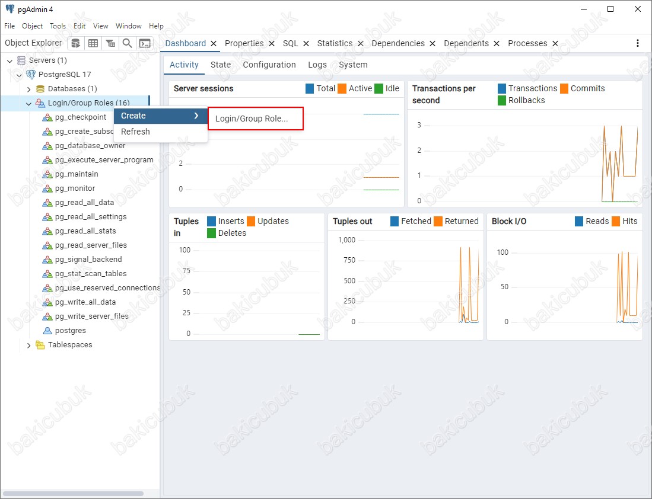Open the Search Objects magnifier icon
This screenshot has height=499, width=652.
click(127, 43)
